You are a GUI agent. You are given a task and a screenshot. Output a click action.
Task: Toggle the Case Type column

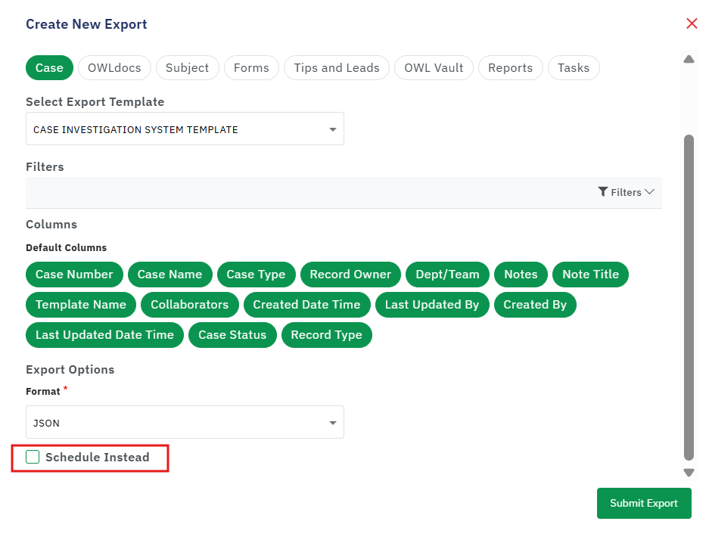coord(256,275)
